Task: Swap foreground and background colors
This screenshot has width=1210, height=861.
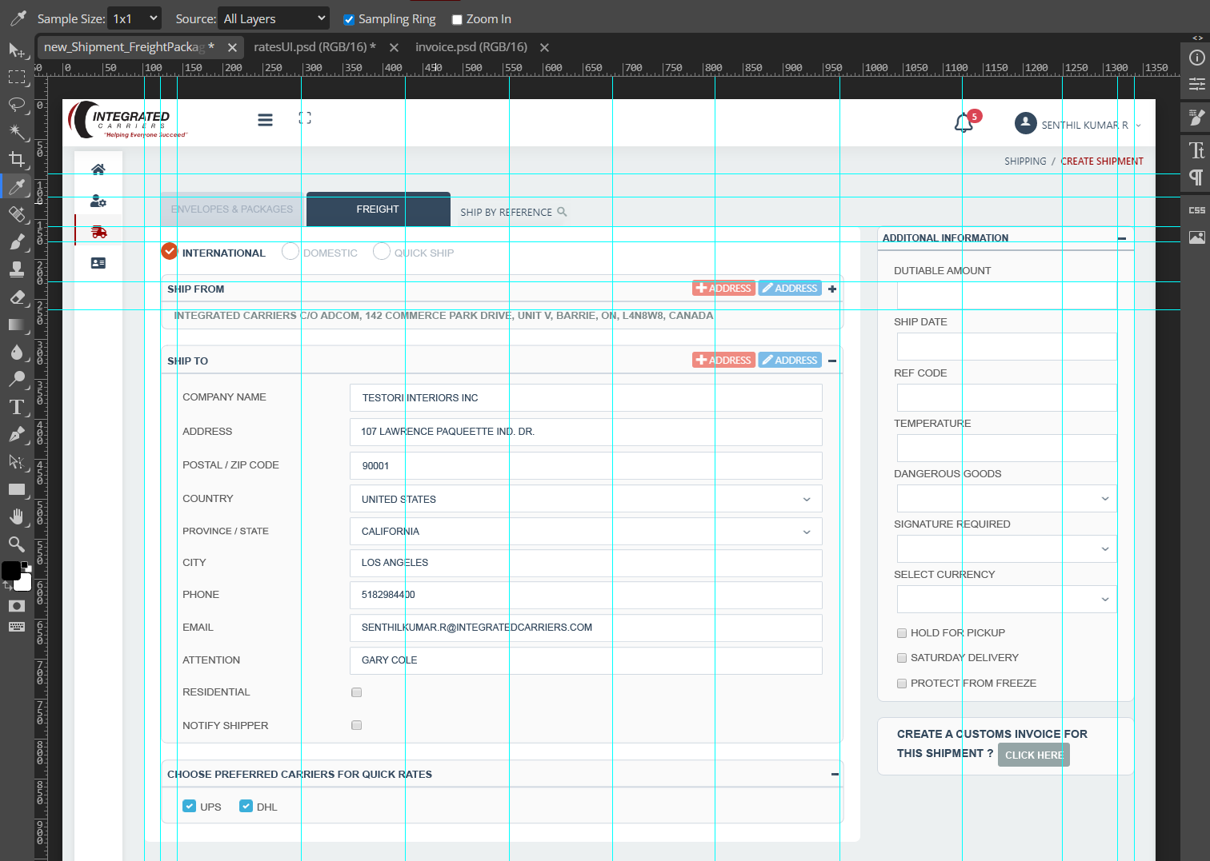Action: click(x=7, y=586)
